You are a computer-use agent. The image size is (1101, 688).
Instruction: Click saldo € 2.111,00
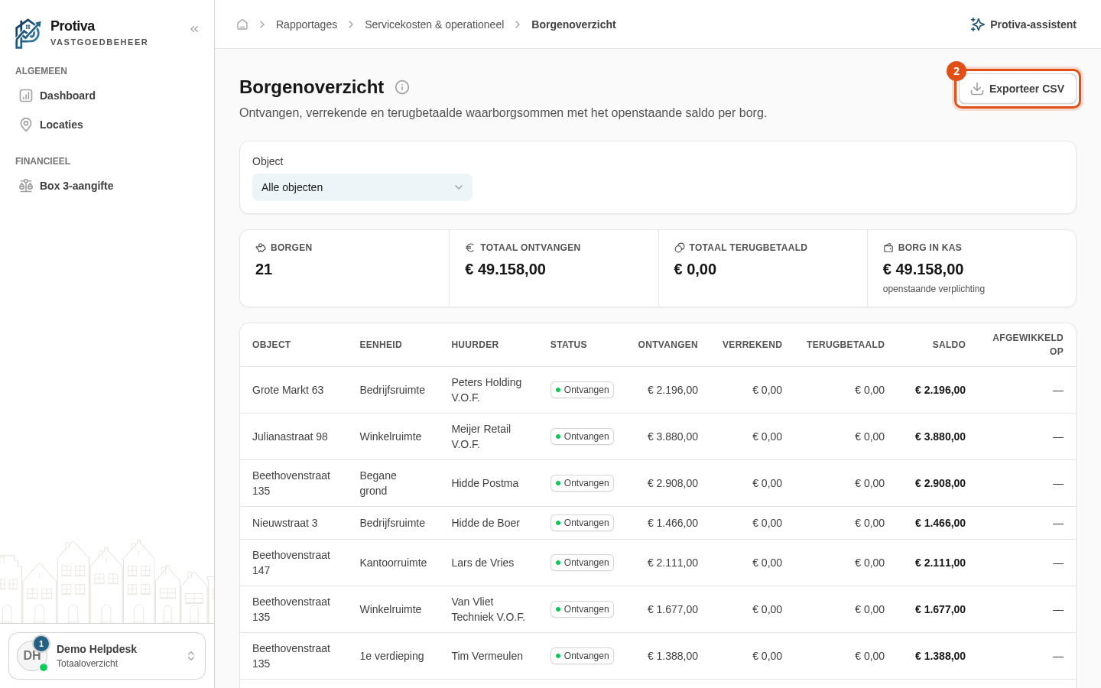point(940,563)
